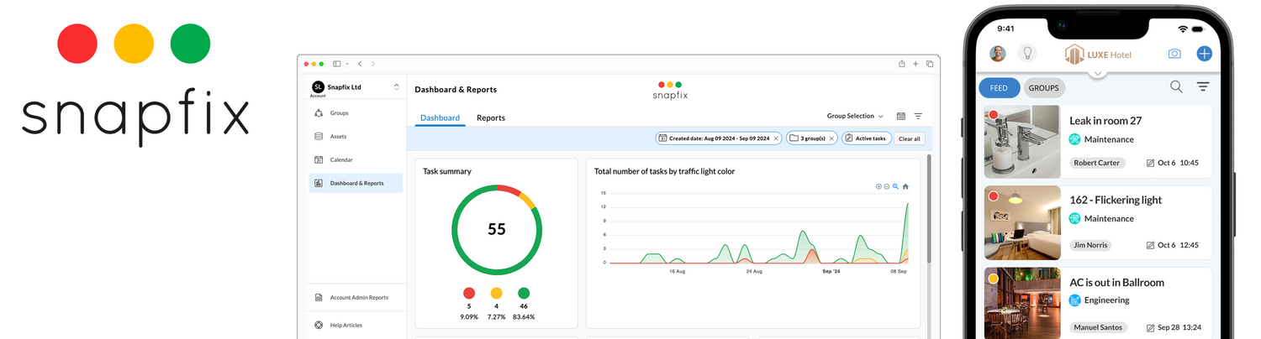Open search on the phone app
The width and height of the screenshot is (1261, 339).
coord(1176,86)
